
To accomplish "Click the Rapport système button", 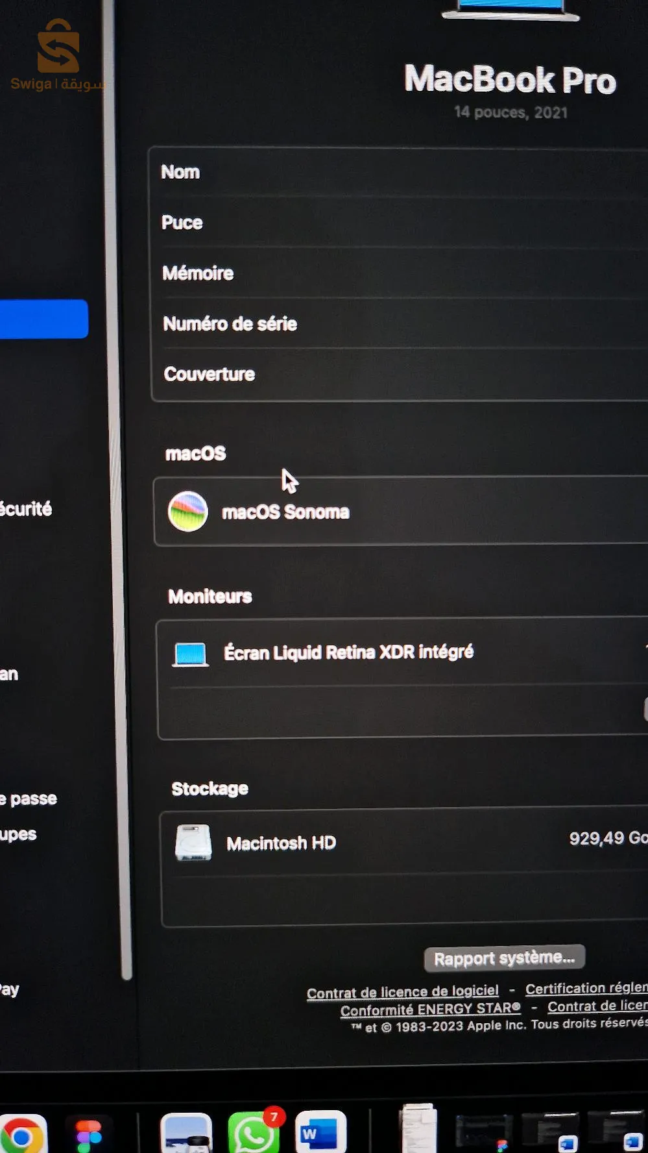I will [504, 958].
